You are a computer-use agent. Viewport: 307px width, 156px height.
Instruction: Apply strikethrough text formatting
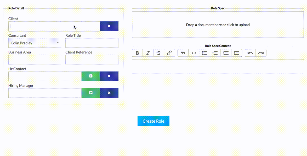(x=159, y=53)
